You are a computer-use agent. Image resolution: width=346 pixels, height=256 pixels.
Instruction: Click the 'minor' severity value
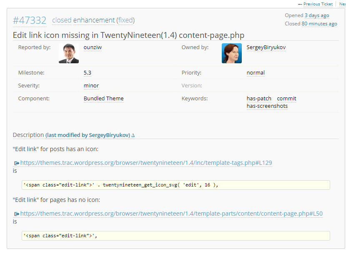coord(91,86)
